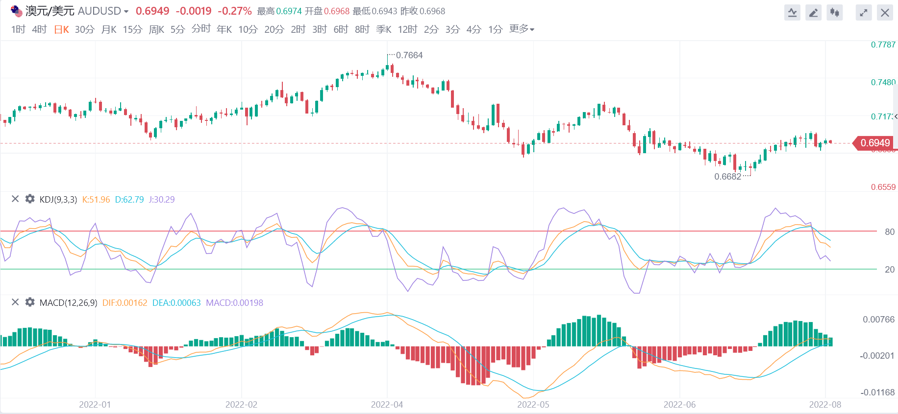Screen dimensions: 898x414
Task: Click the 0.6682 low price label
Action: click(727, 177)
